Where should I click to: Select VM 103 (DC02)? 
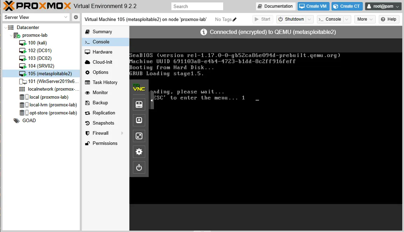click(x=41, y=58)
